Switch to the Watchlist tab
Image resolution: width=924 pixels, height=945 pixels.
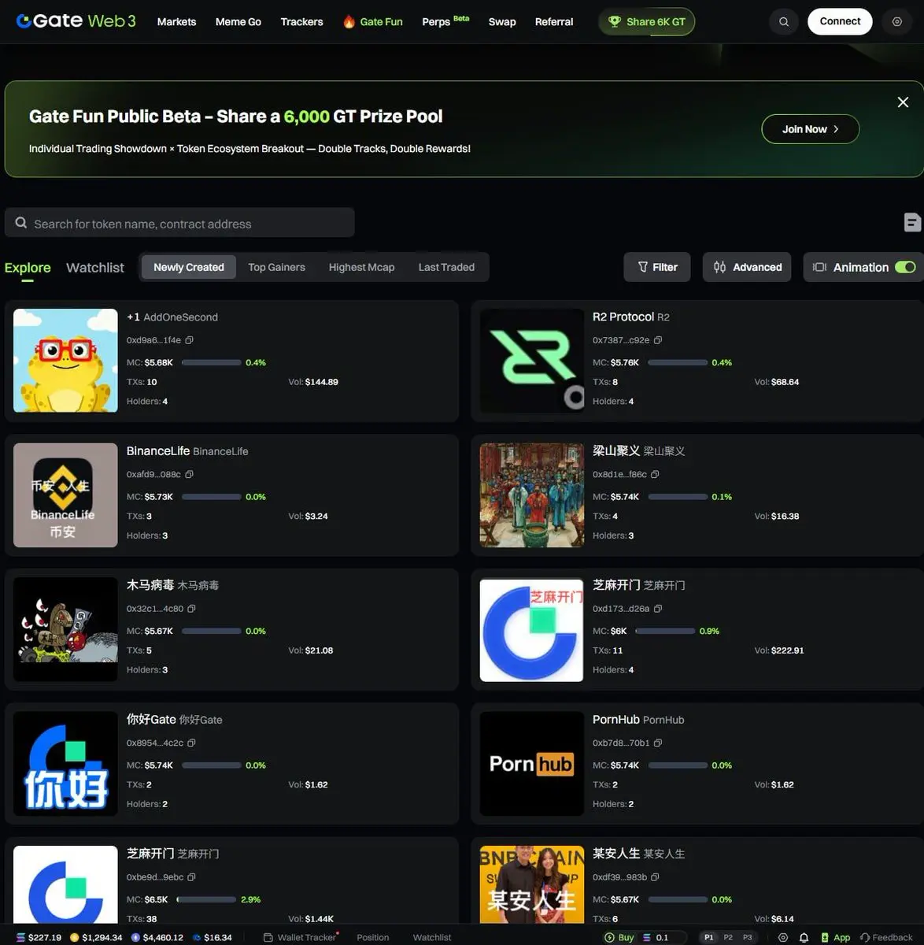pyautogui.click(x=95, y=268)
